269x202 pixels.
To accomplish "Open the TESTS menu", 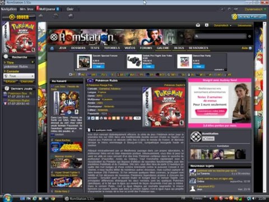I will coord(95,48).
